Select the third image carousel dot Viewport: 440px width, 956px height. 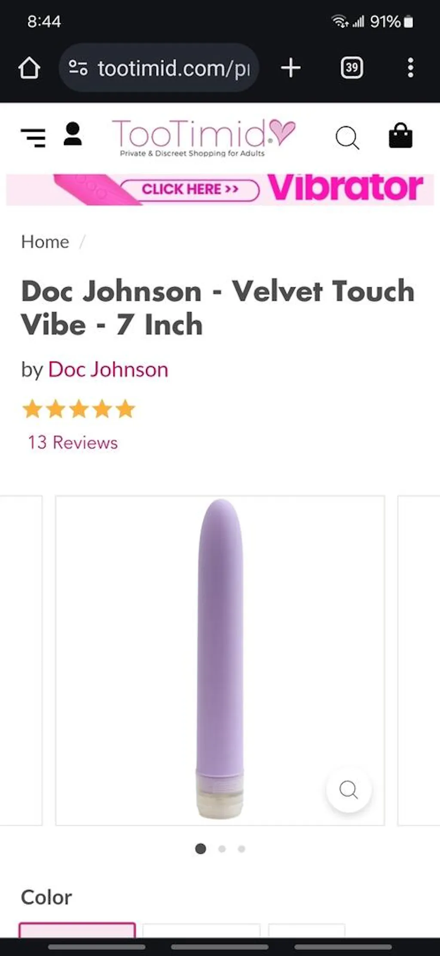point(241,849)
